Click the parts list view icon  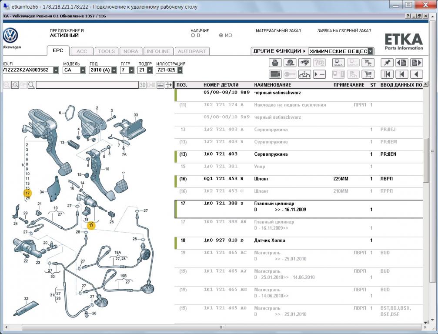(275, 74)
